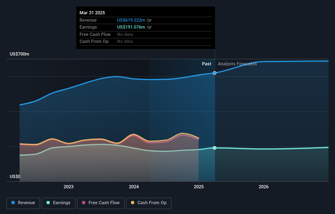Toggle the Earnings legend button
This screenshot has height=214, width=335.
tap(58, 203)
